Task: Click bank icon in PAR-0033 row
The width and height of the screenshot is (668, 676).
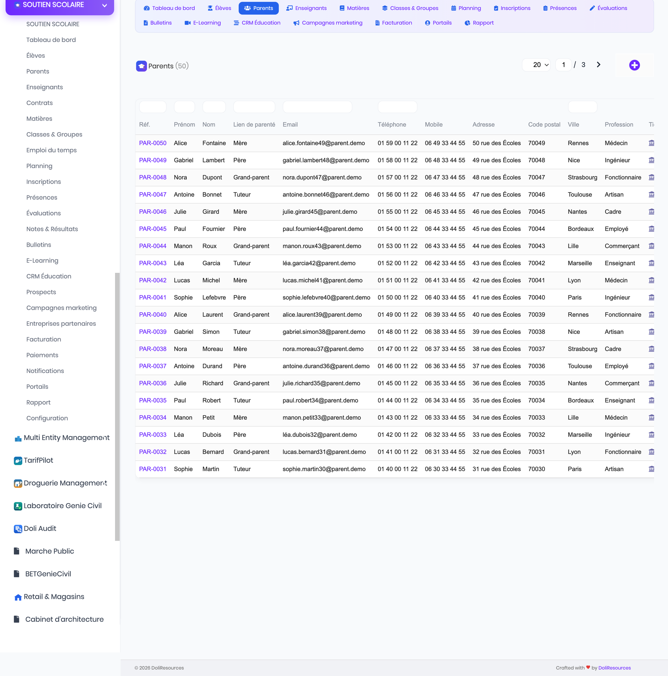Action: tap(651, 434)
